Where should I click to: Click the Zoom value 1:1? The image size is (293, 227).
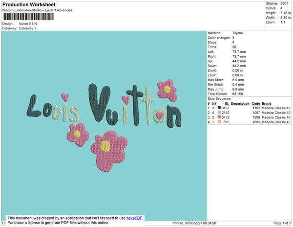click(x=283, y=23)
